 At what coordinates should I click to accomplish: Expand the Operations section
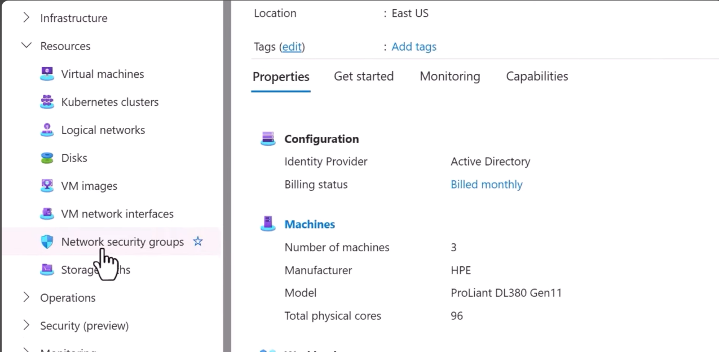click(26, 297)
